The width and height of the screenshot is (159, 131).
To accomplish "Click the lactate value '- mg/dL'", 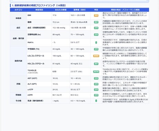I will (56, 101).
